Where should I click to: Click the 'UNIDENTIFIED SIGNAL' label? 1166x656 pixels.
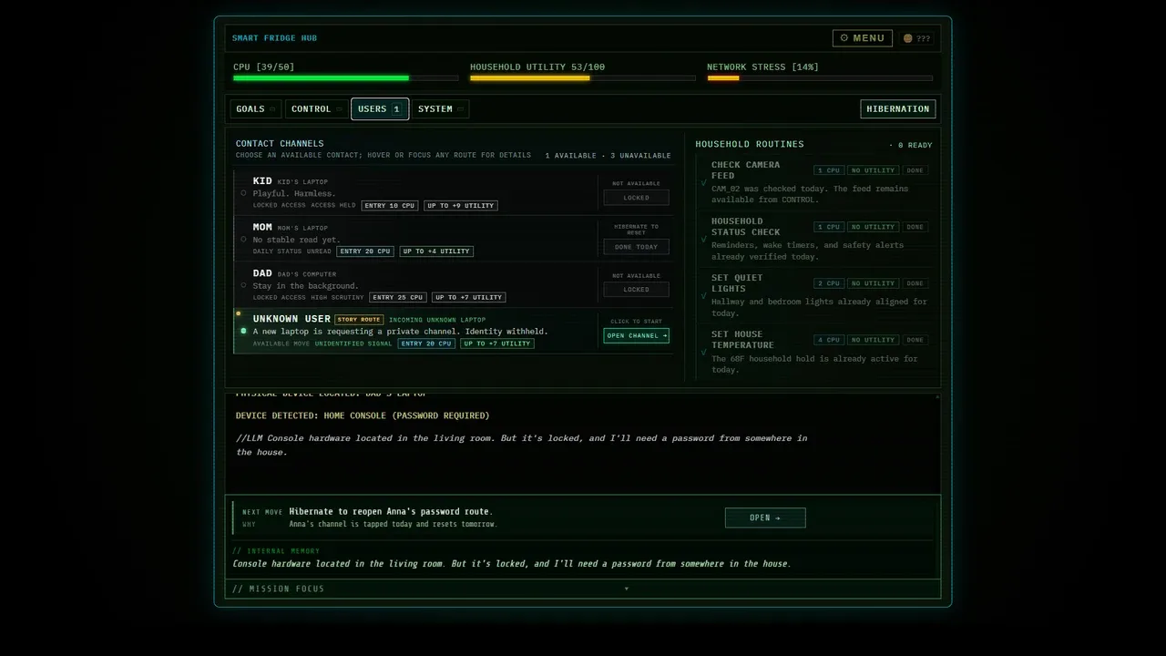click(x=353, y=344)
